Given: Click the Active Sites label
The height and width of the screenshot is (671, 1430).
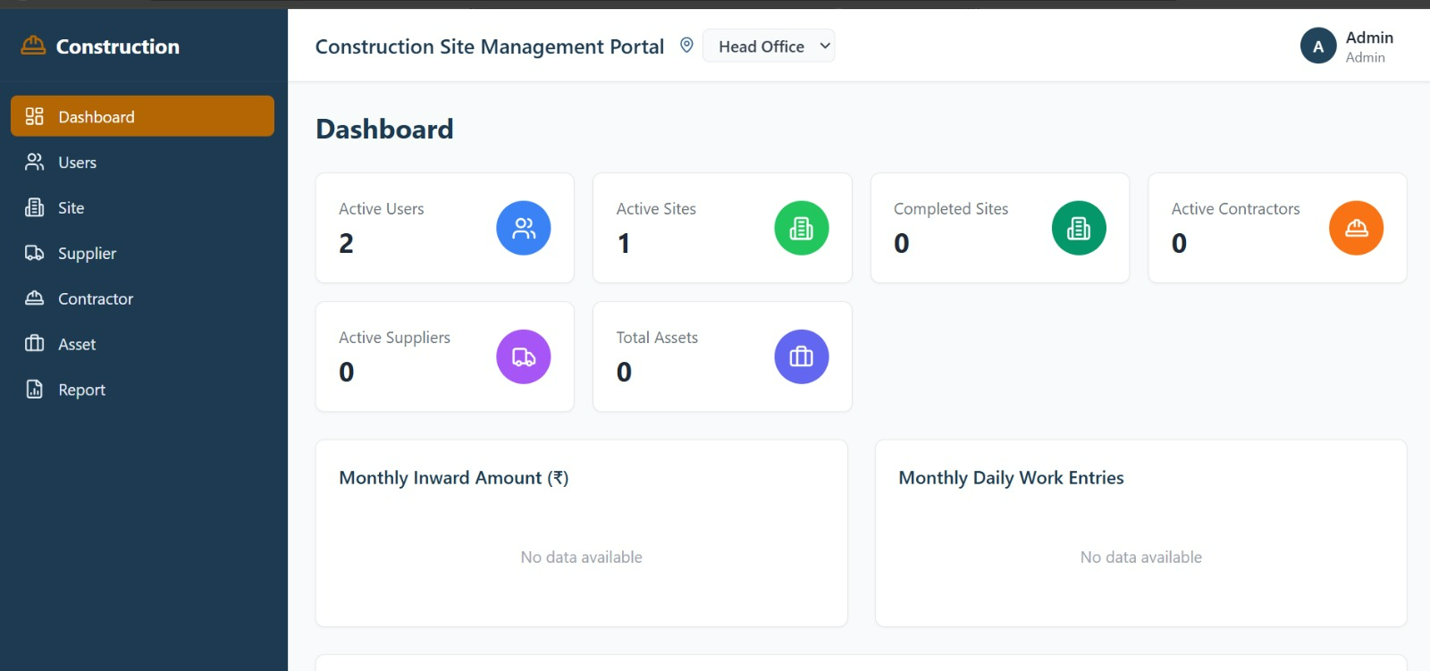Looking at the screenshot, I should tap(656, 208).
